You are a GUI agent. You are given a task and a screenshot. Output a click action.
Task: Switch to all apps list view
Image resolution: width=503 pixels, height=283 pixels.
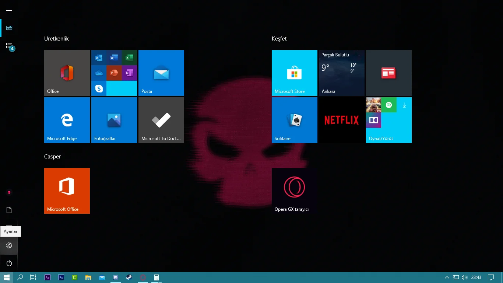9,46
